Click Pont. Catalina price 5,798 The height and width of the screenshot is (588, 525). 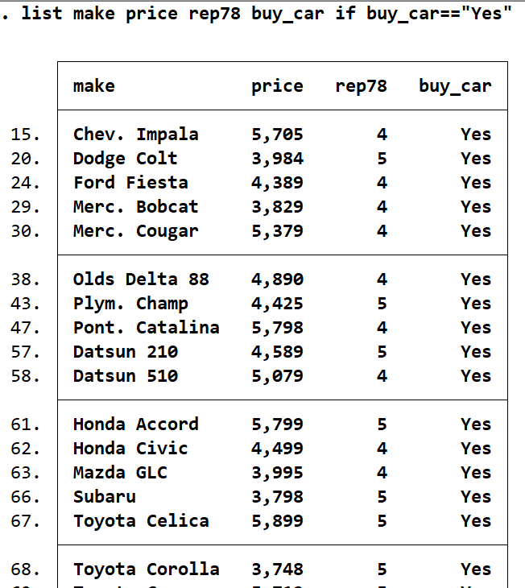(x=277, y=328)
